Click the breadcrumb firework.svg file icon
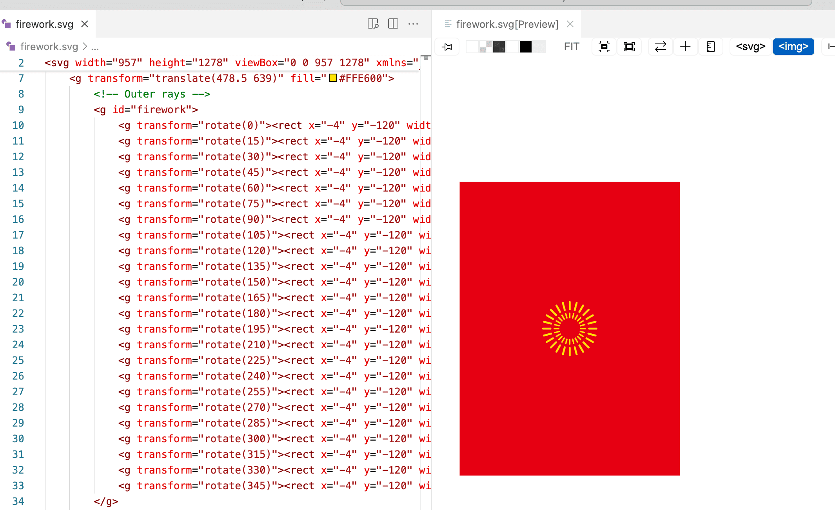This screenshot has height=510, width=835. tap(11, 46)
